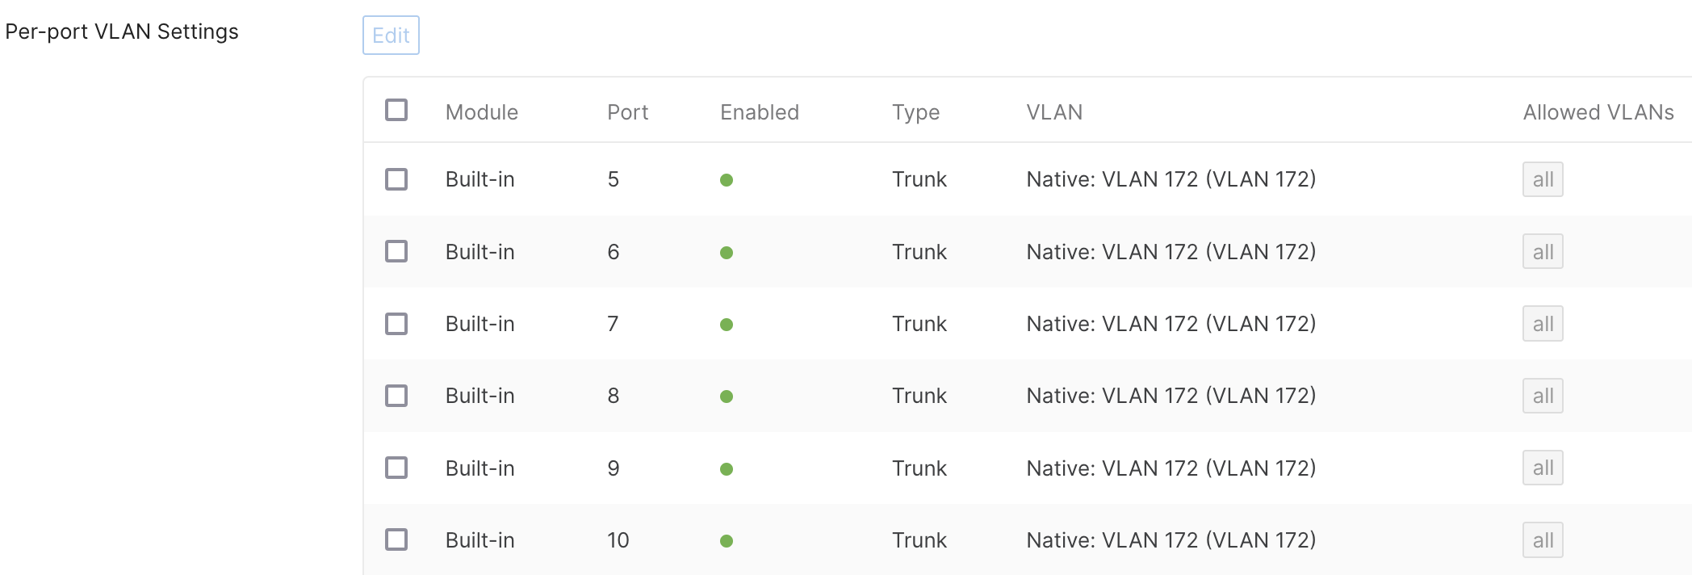
Task: Open the allowed VLANs control for port 6
Action: (x=1543, y=252)
